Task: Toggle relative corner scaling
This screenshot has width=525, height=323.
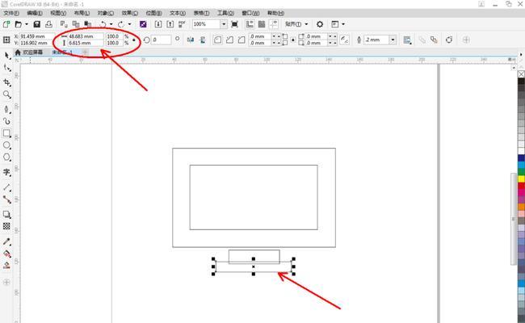Action: pyautogui.click(x=345, y=40)
